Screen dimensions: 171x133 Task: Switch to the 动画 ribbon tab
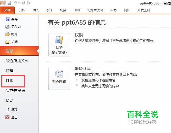pyautogui.click(x=77, y=10)
